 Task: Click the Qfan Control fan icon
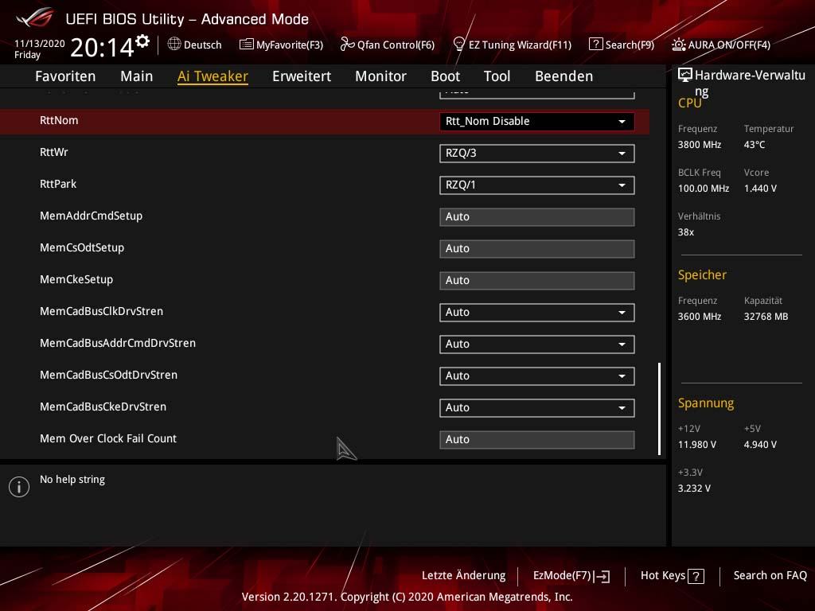[347, 45]
